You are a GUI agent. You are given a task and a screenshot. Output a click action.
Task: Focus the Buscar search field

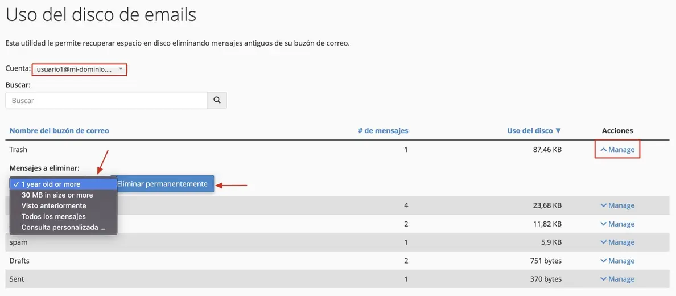click(x=106, y=100)
